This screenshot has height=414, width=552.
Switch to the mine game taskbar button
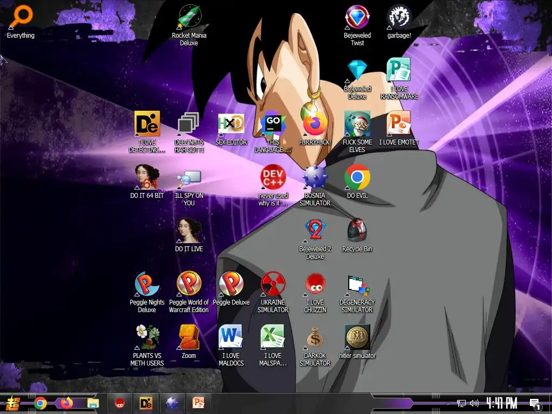pyautogui.click(x=172, y=403)
